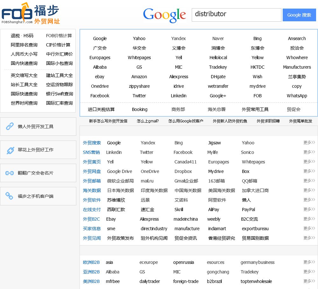The width and height of the screenshot is (318, 289).
Task: Open the 外贸B2C category
Action: pyautogui.click(x=91, y=219)
